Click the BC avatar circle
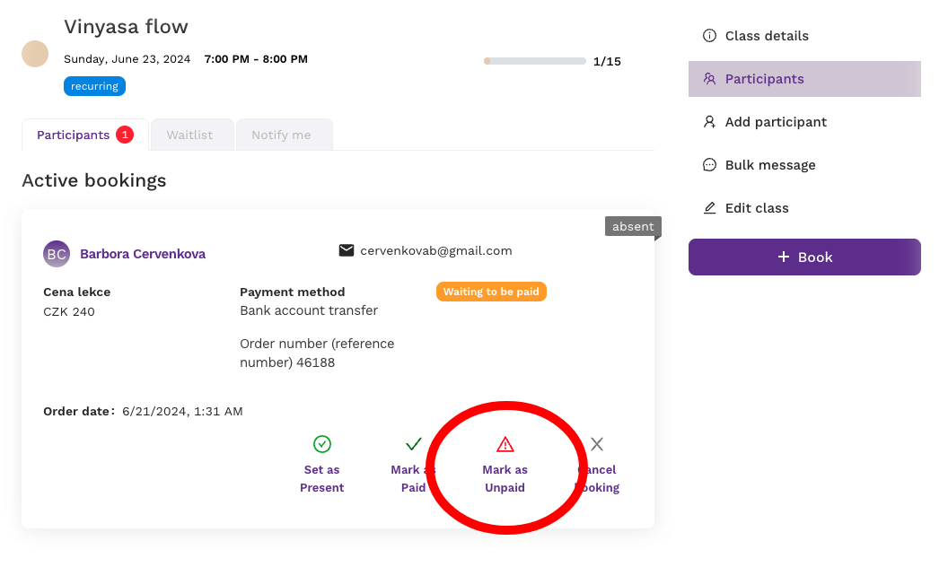Screen dimensions: 948x567 click(x=57, y=254)
